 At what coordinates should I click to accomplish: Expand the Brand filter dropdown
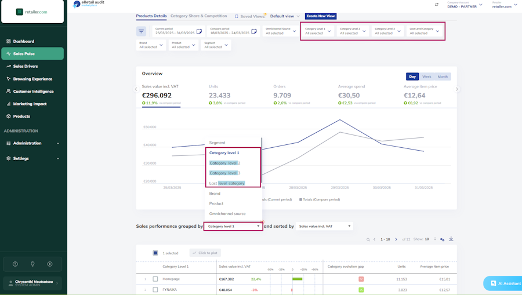pos(151,45)
